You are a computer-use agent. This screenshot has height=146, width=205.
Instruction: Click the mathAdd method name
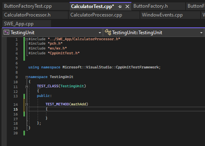click(78, 104)
